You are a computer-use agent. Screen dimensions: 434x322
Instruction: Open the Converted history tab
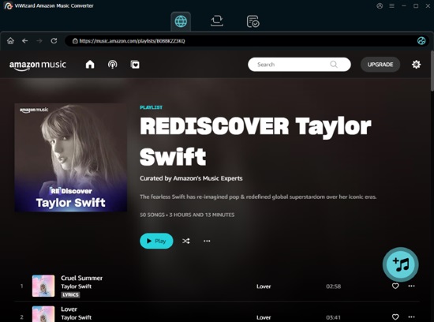253,21
